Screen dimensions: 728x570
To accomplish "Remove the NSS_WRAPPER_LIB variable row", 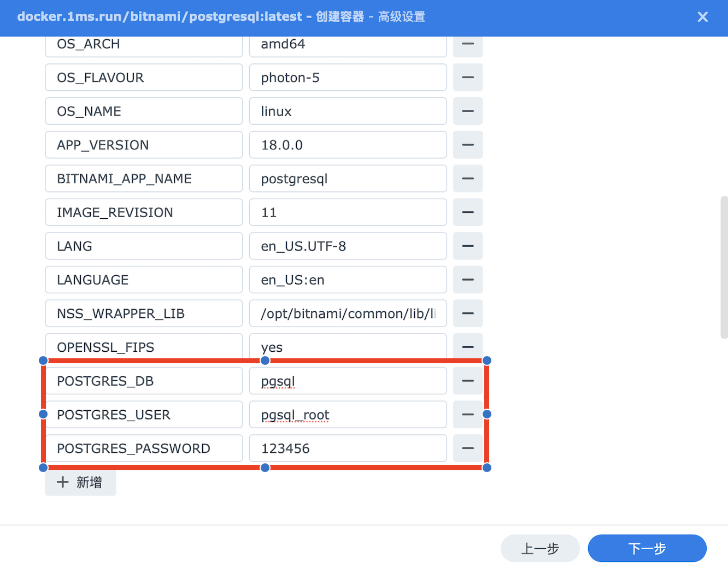I will (x=467, y=313).
